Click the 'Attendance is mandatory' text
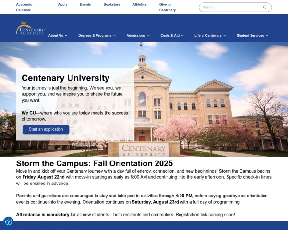The height and width of the screenshot is (230, 288). [x=43, y=215]
